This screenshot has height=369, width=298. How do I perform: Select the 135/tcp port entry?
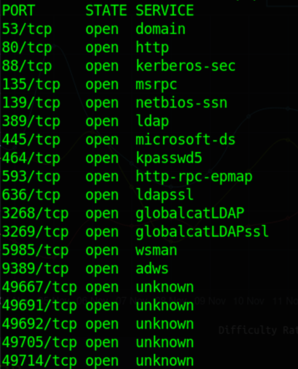31,85
